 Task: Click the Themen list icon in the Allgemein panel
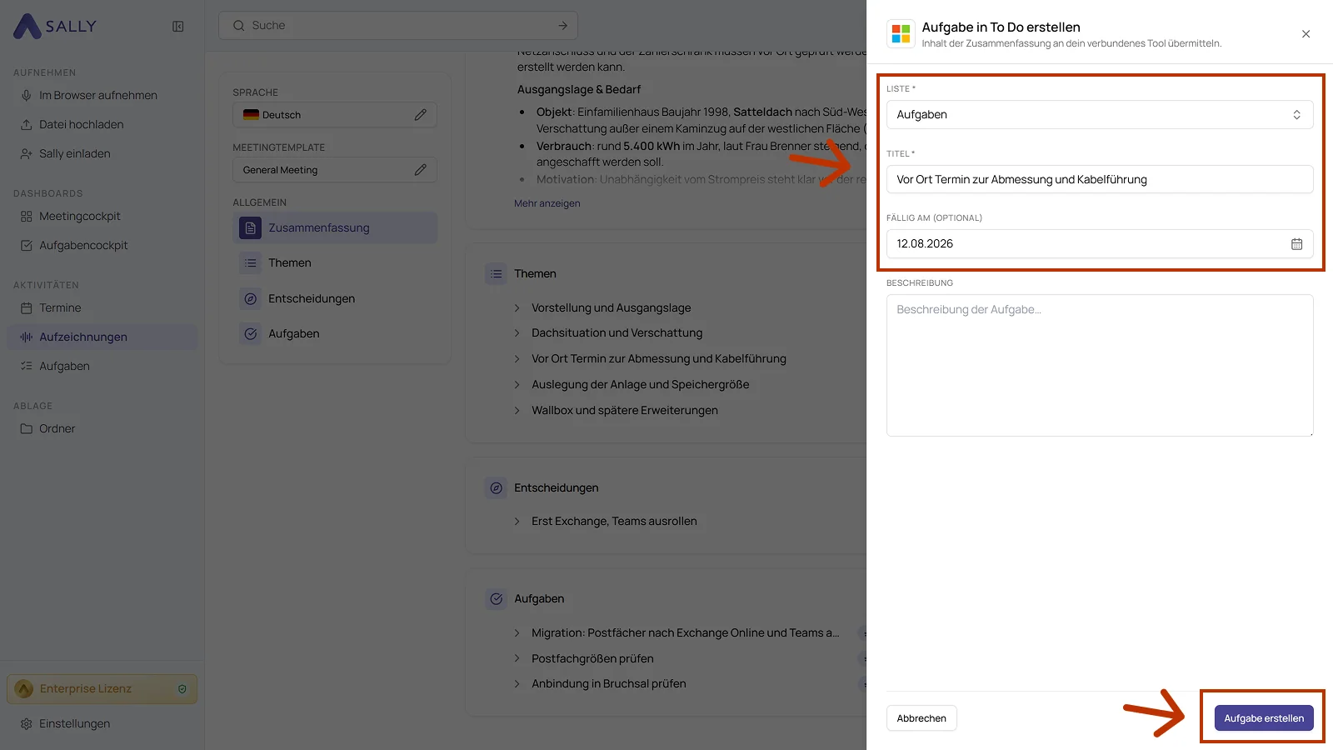pyautogui.click(x=250, y=263)
